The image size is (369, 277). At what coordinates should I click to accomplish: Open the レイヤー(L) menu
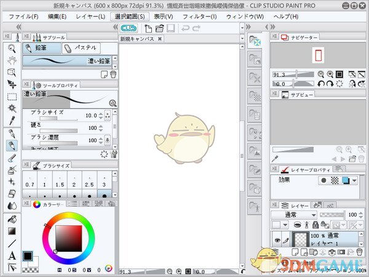pyautogui.click(x=90, y=17)
